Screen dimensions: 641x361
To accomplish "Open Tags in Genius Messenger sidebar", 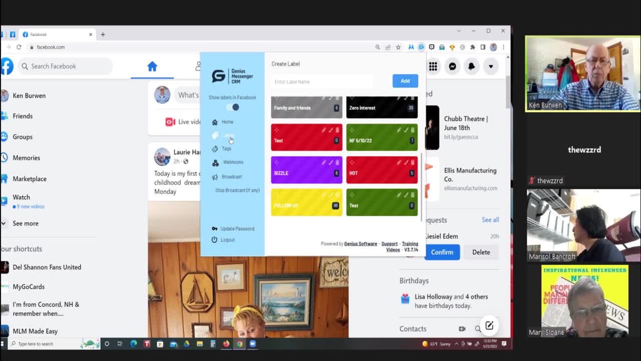I will [x=222, y=148].
